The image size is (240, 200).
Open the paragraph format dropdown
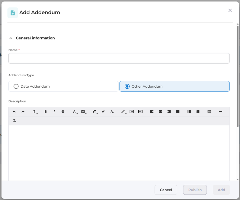pyautogui.click(x=34, y=112)
